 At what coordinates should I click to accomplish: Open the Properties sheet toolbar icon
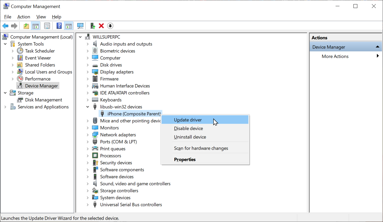(47, 26)
